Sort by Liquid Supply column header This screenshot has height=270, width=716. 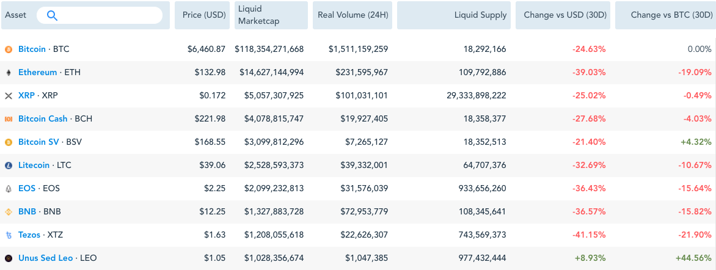coord(454,15)
